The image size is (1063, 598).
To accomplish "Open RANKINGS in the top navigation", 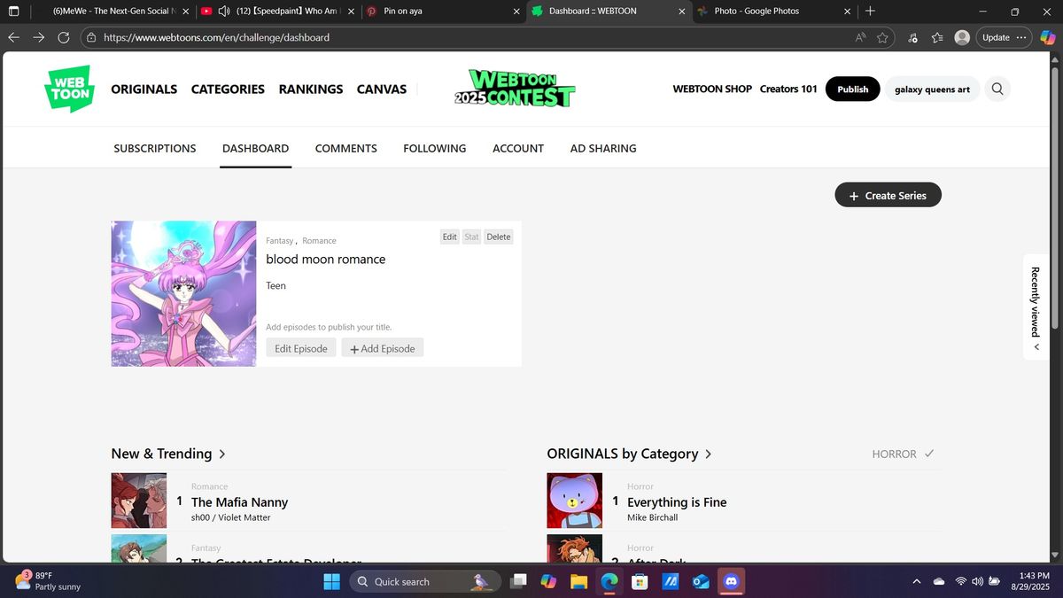I will (x=311, y=89).
